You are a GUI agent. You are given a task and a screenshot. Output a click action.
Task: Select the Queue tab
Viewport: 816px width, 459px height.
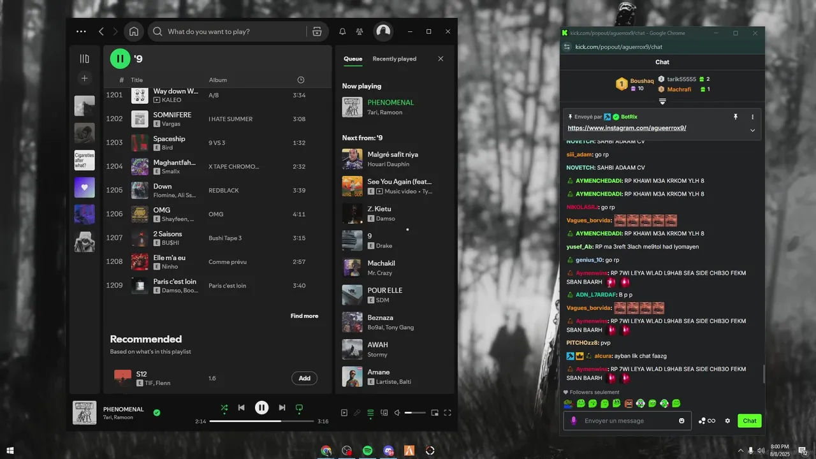[353, 59]
